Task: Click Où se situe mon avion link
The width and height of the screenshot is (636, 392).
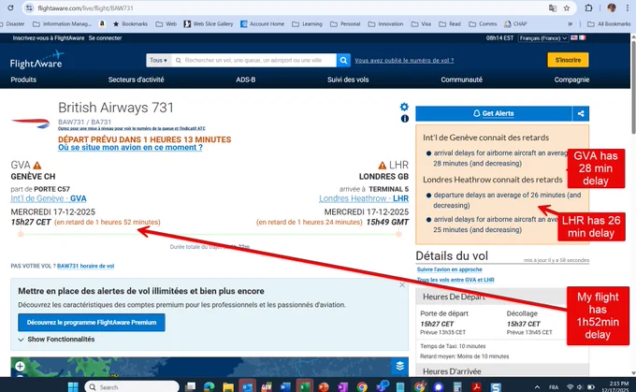Action: [x=130, y=148]
